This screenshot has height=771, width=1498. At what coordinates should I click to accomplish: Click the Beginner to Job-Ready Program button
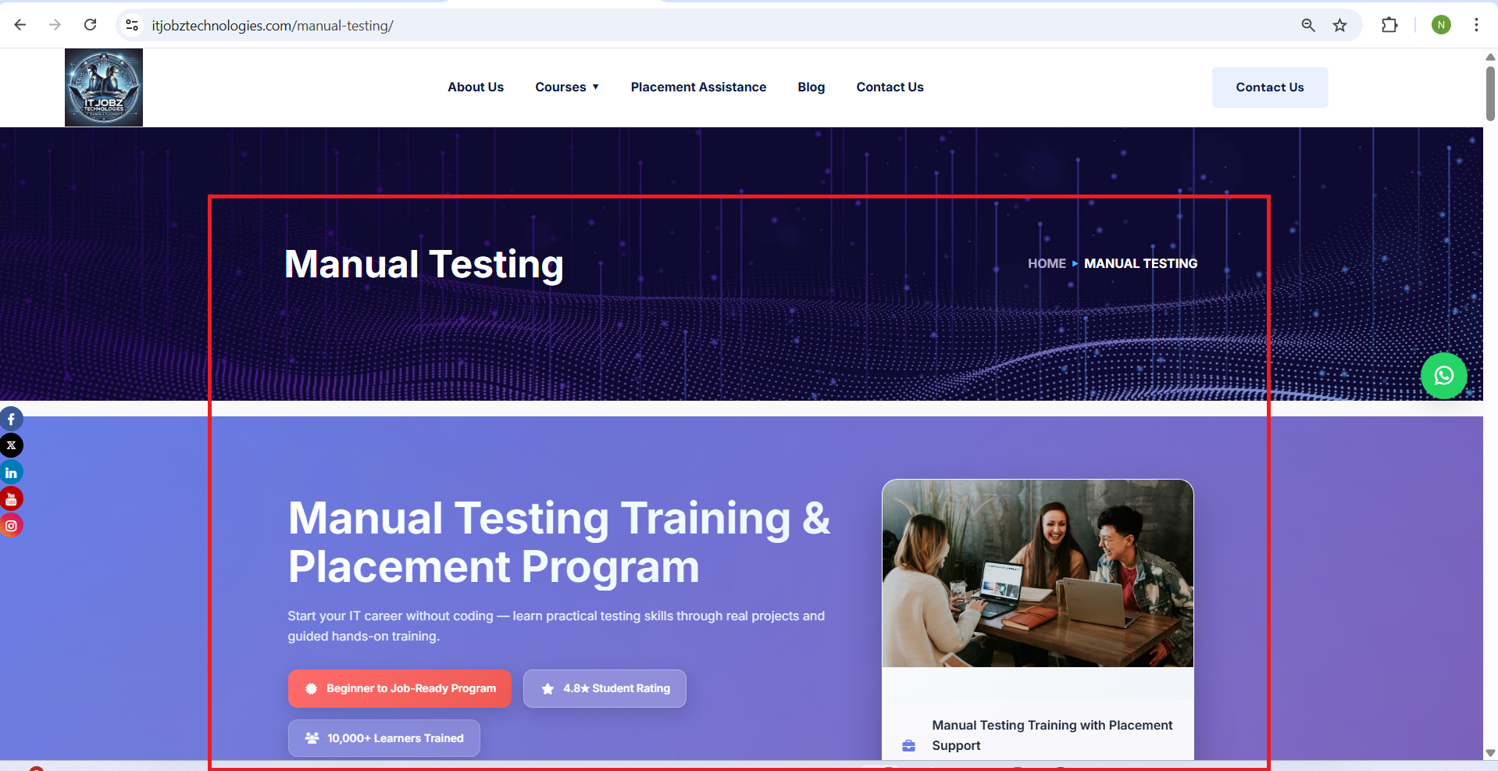[x=400, y=688]
